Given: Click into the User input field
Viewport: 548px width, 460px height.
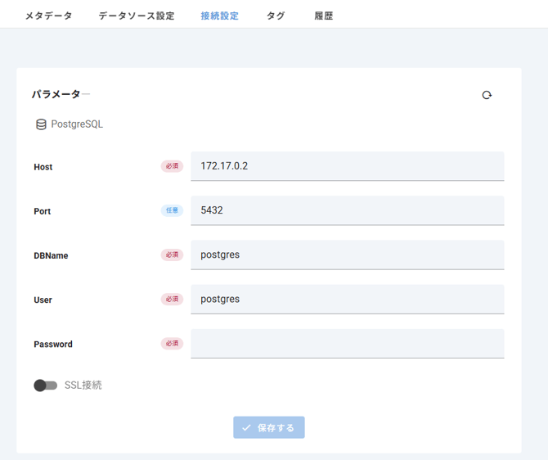Looking at the screenshot, I should coord(347,299).
